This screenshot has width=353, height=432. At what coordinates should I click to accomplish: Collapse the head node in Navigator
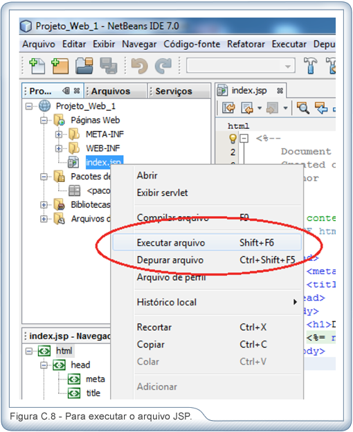[x=44, y=366]
